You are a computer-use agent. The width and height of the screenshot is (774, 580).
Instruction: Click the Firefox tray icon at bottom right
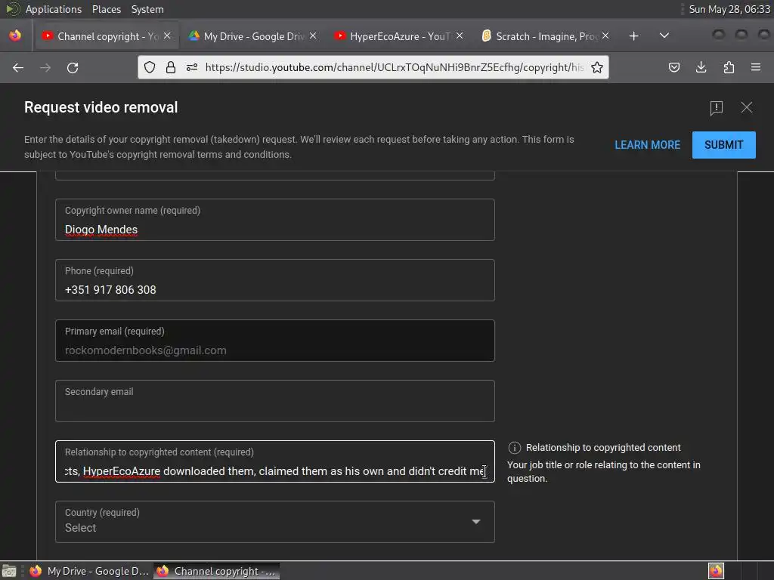pos(716,571)
